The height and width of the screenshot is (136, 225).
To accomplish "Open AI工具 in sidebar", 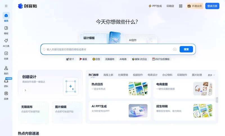I will [6, 43].
